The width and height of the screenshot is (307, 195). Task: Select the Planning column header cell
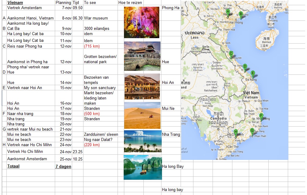pos(63,2)
